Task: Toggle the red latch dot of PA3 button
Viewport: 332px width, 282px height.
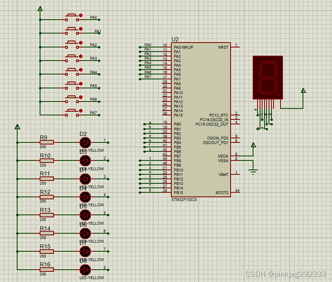Action: coord(81,56)
